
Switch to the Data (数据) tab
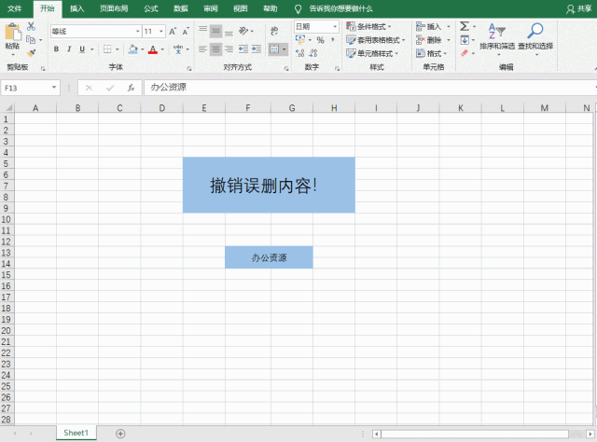[180, 8]
